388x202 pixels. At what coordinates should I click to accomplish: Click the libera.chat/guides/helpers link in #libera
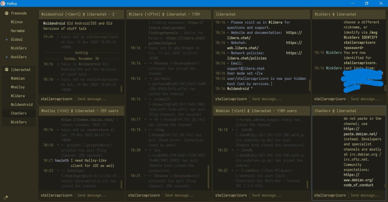pos(177,40)
